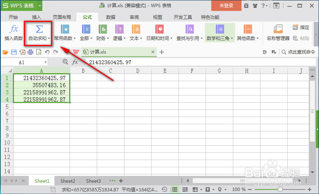Open the 开始 tab
The width and height of the screenshot is (319, 194).
pyautogui.click(x=13, y=17)
